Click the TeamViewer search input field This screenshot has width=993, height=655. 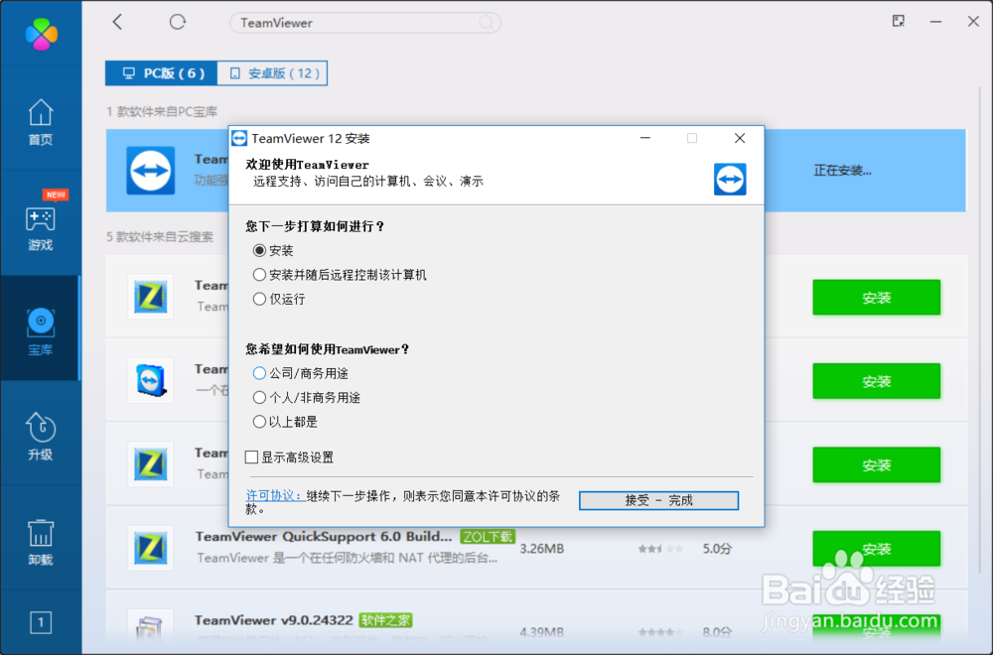pos(364,23)
